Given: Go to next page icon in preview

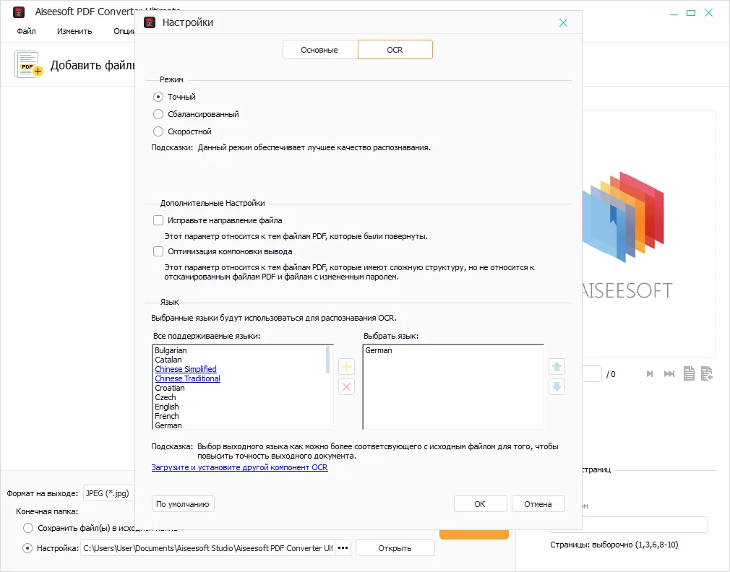Looking at the screenshot, I should click(x=650, y=374).
